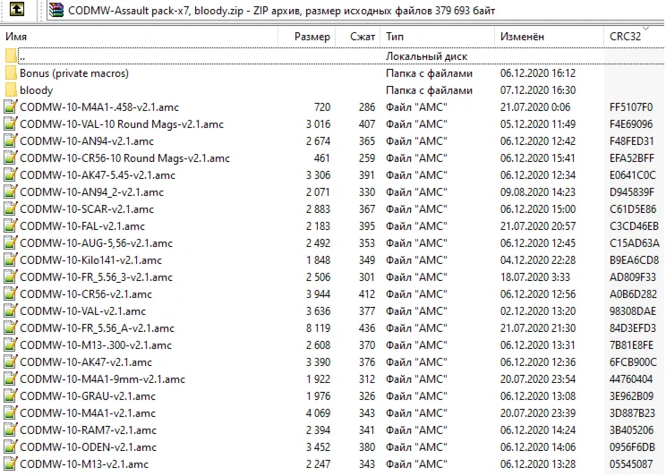Select the file icon for CODMW-10-CR56-10 Round Mags
The height and width of the screenshot is (476, 666).
click(11, 157)
